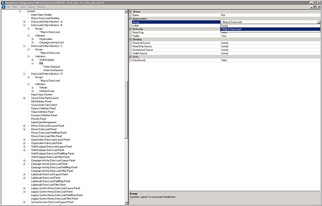The image size is (322, 206).
Task: Open the File menu
Action: [x=8, y=7]
